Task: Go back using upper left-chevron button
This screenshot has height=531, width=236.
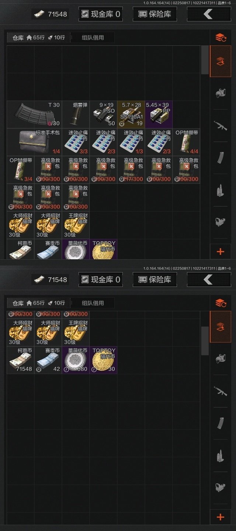Action: tap(209, 14)
